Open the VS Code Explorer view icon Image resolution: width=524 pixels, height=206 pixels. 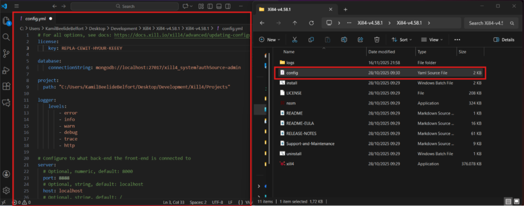tap(6, 21)
